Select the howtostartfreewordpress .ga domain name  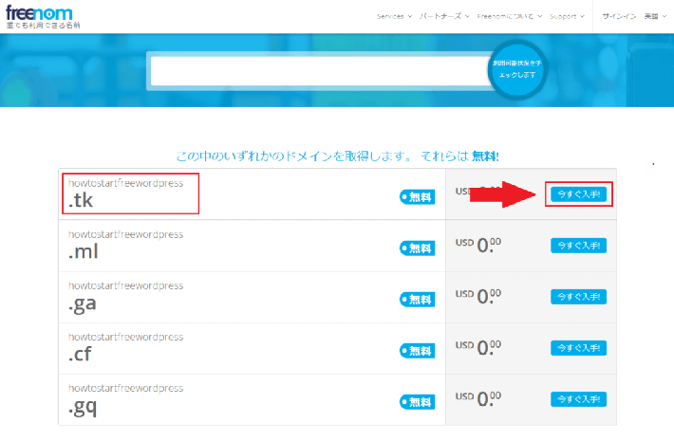point(126,297)
